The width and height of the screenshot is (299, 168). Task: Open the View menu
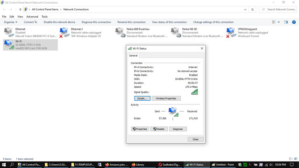pos(20,17)
